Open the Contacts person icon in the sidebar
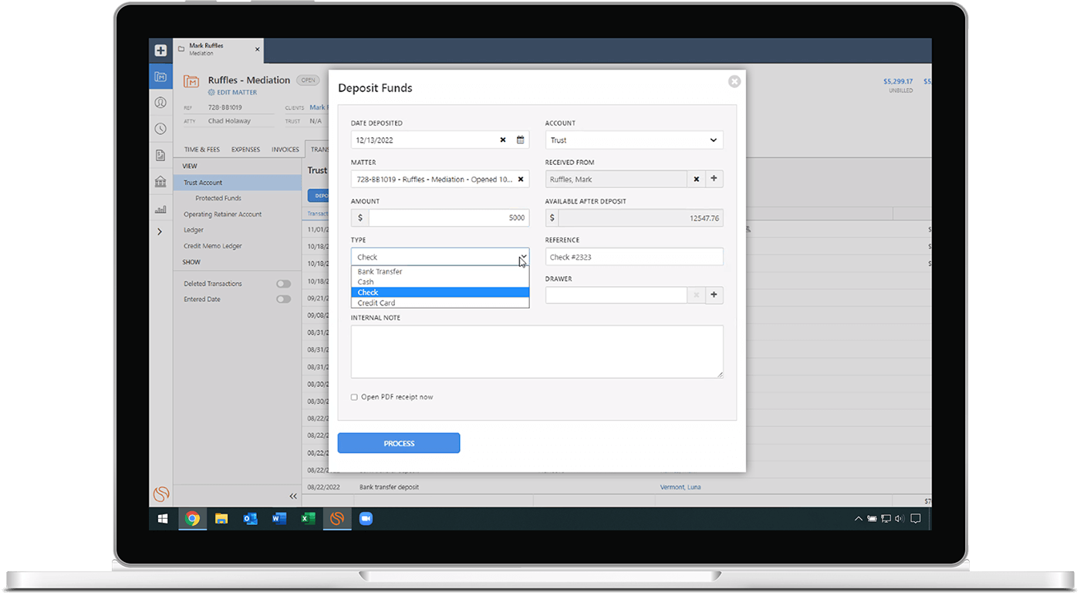Screen dimensions: 1080x596 (x=160, y=103)
